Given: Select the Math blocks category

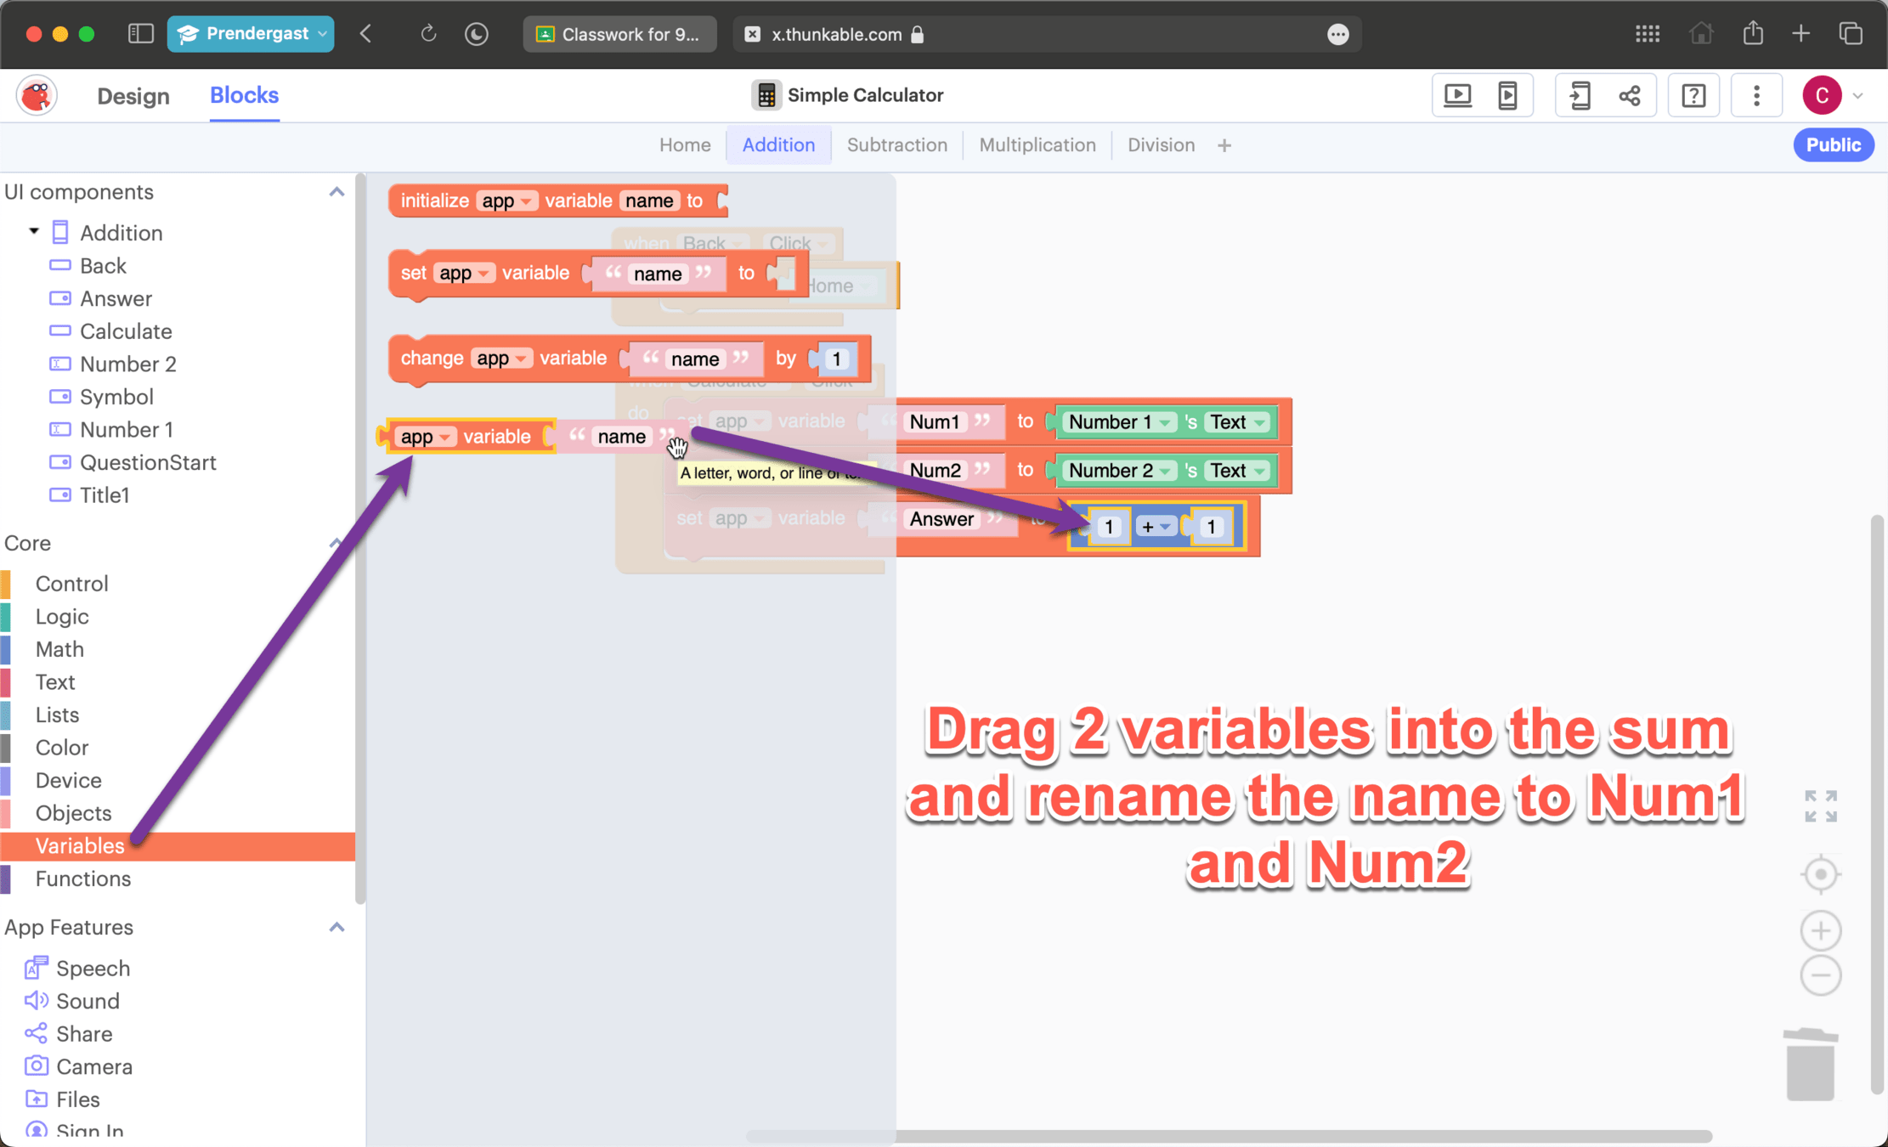Looking at the screenshot, I should coord(59,649).
